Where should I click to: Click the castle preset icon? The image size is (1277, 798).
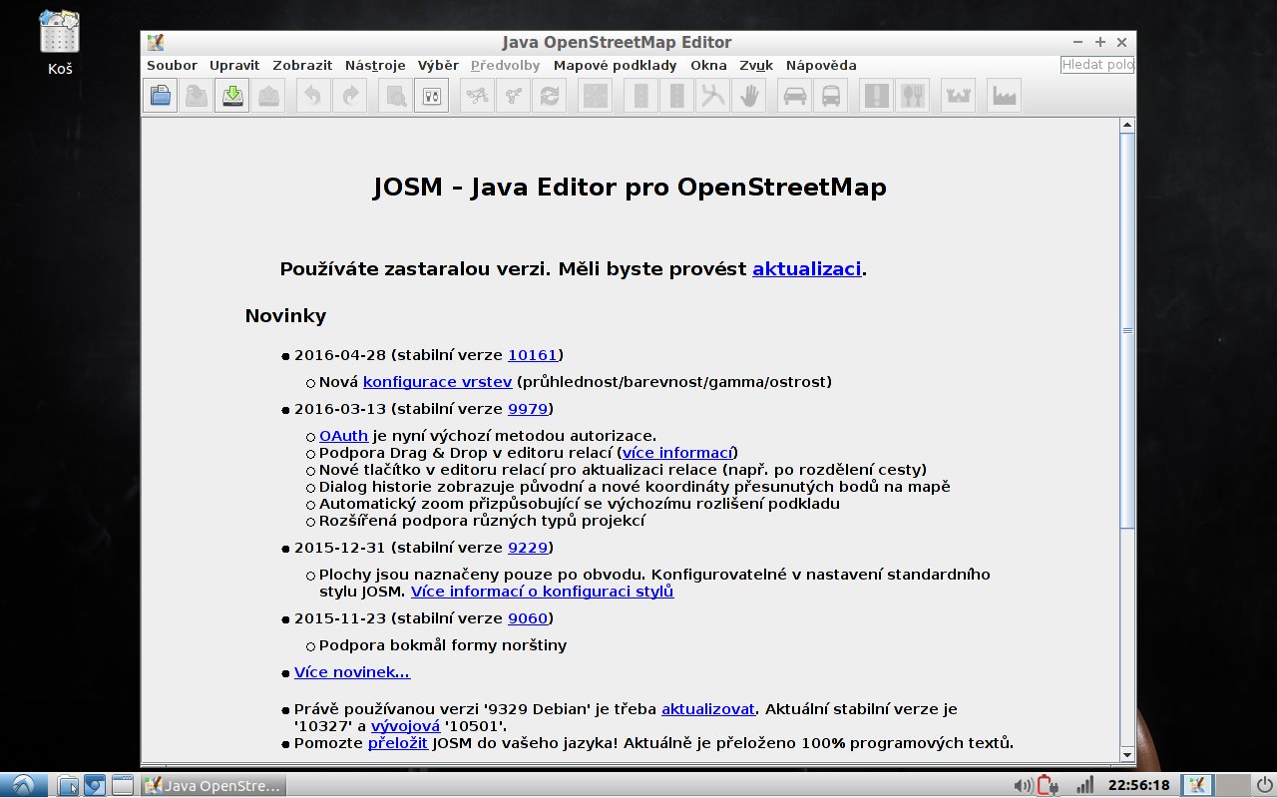[x=958, y=96]
